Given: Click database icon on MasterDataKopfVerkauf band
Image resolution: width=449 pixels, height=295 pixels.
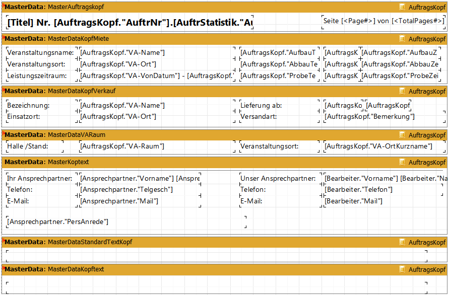Looking at the screenshot, I should coord(402,91).
